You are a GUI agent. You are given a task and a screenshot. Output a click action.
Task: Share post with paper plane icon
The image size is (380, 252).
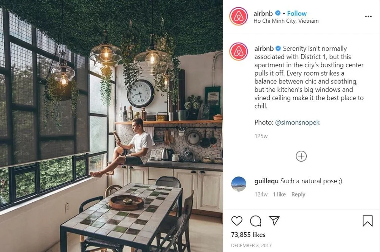[274, 220]
